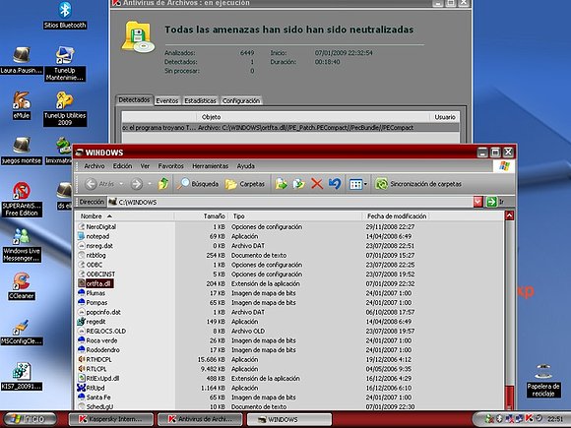Sort by the Tamaño column
This screenshot has width=571, height=428.
pyautogui.click(x=202, y=216)
